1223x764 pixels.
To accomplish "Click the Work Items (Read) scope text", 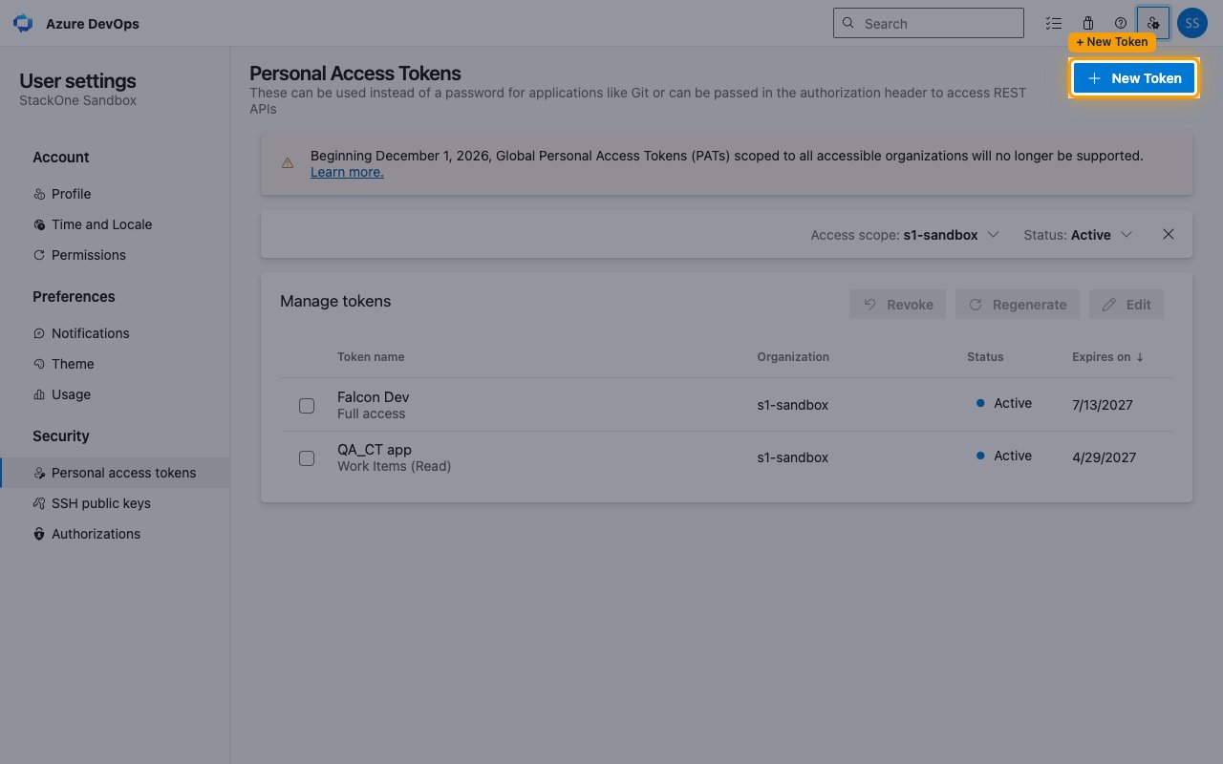I will pos(395,466).
